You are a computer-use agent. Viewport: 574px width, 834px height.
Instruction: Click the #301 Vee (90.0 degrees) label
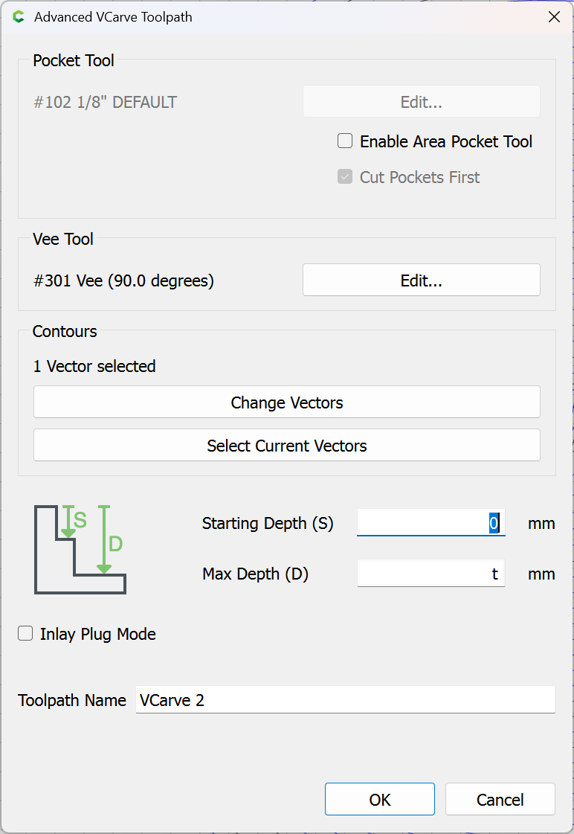(123, 281)
